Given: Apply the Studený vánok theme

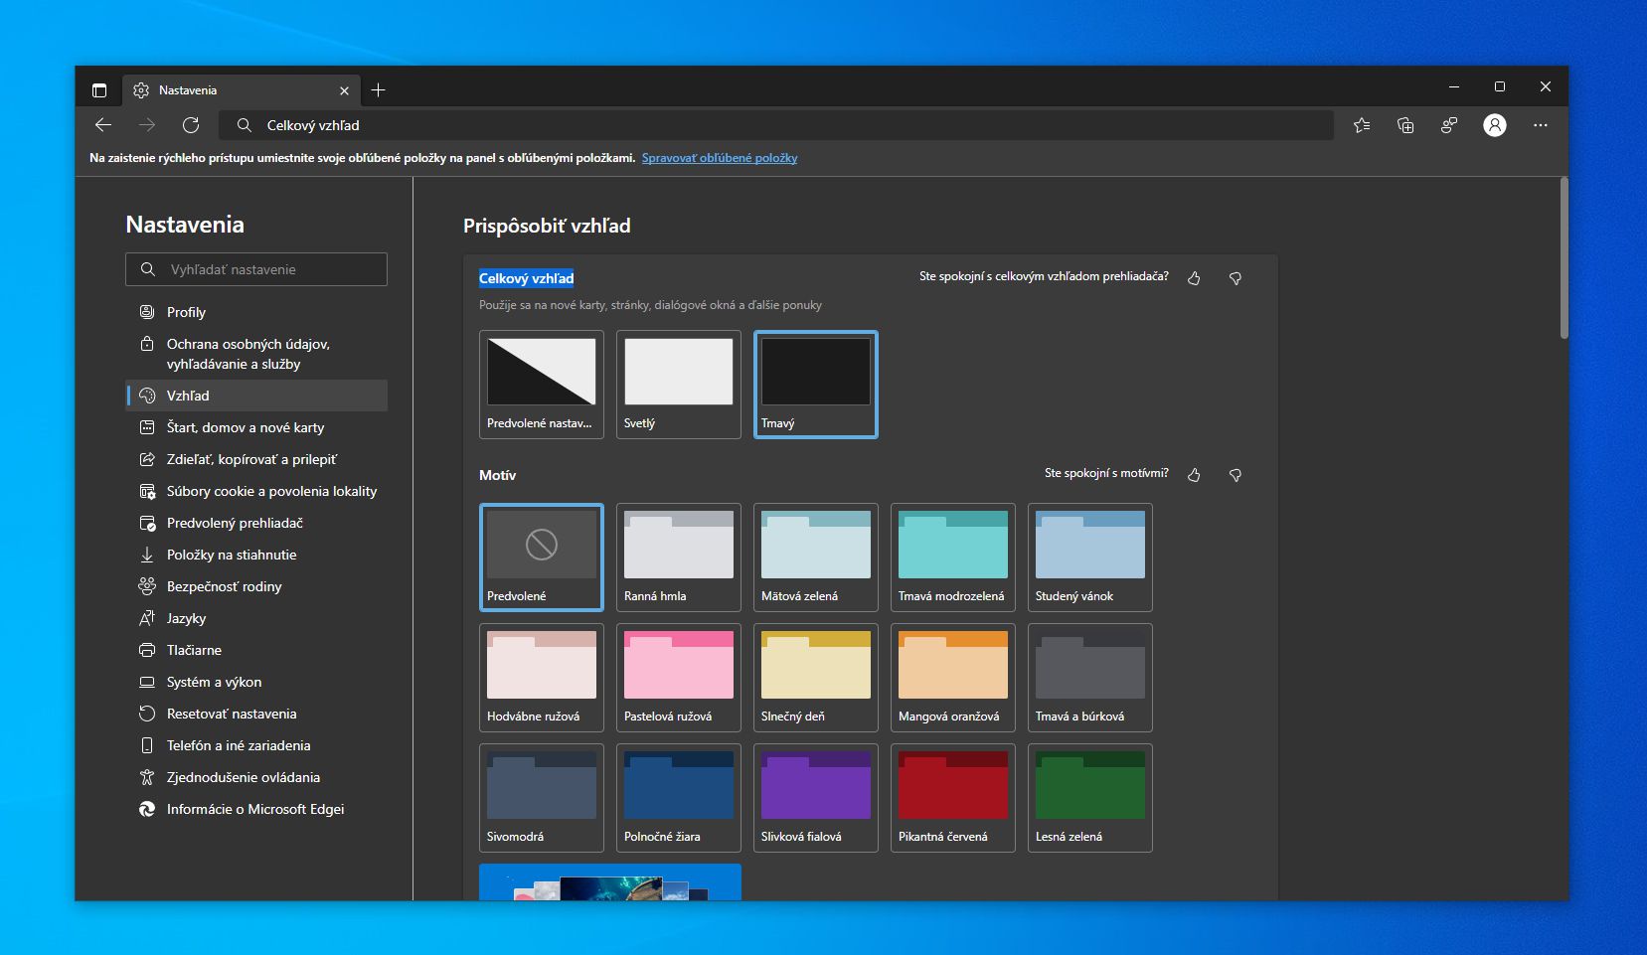Looking at the screenshot, I should click(1090, 557).
